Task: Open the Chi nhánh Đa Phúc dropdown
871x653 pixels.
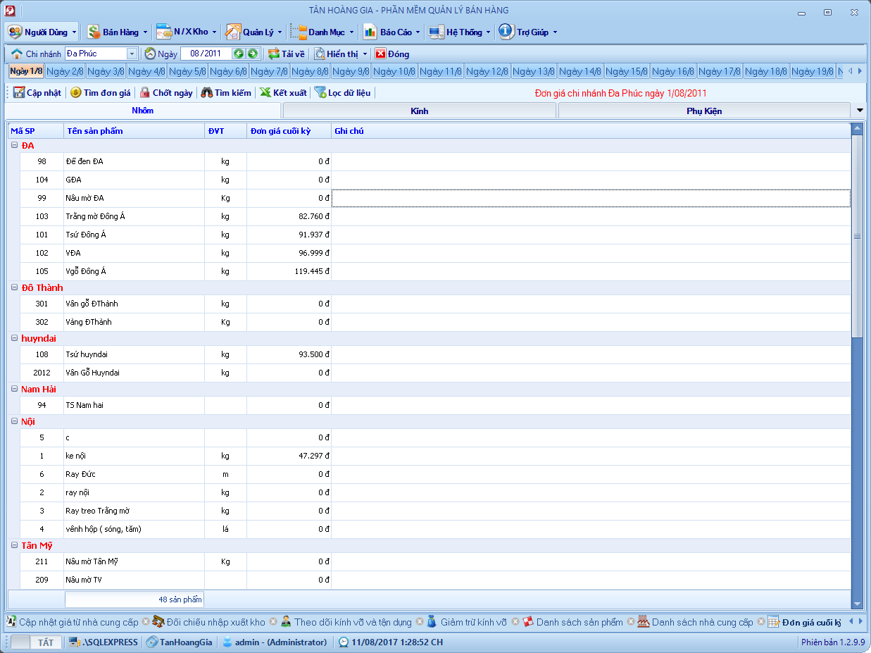Action: pyautogui.click(x=132, y=54)
